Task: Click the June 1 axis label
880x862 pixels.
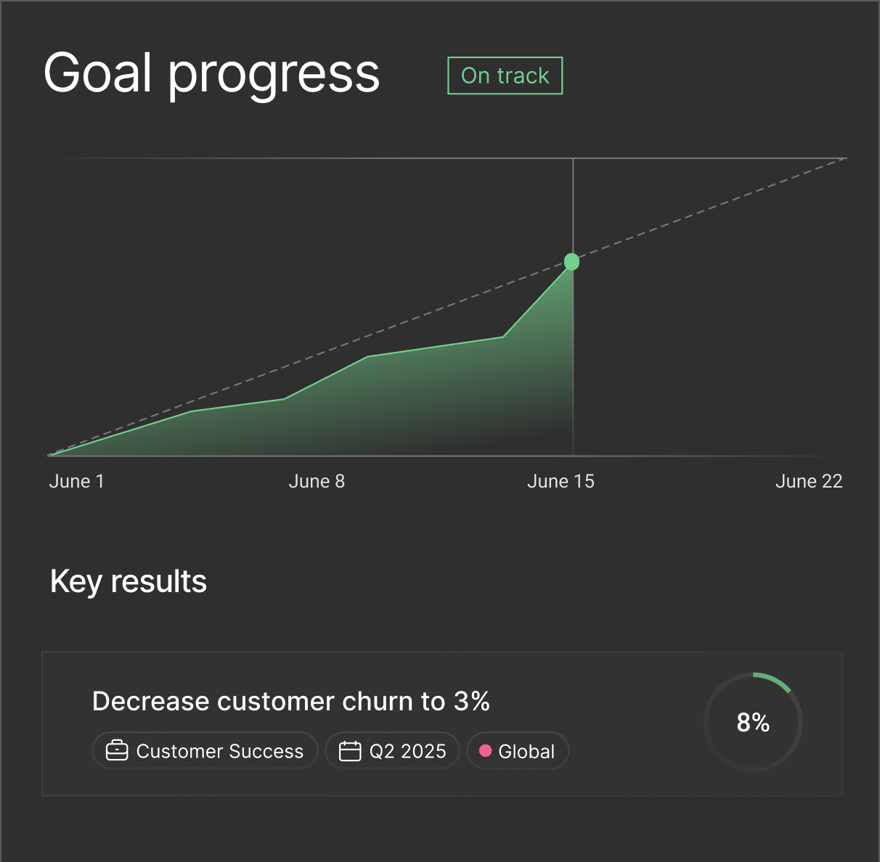Action: pos(76,481)
